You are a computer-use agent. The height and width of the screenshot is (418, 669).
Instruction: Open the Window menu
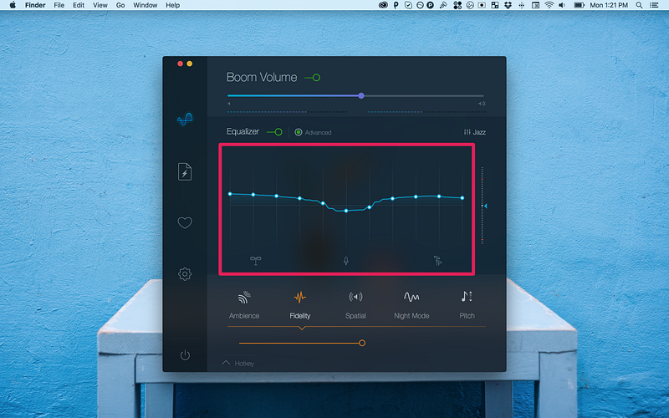[145, 5]
